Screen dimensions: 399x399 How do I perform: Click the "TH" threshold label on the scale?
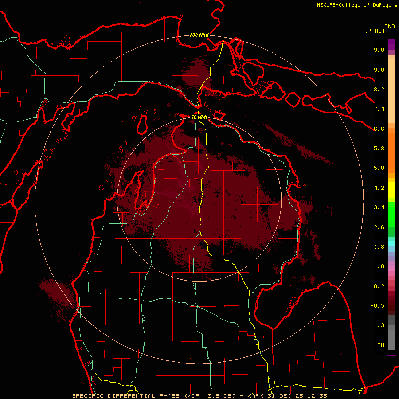[381, 345]
